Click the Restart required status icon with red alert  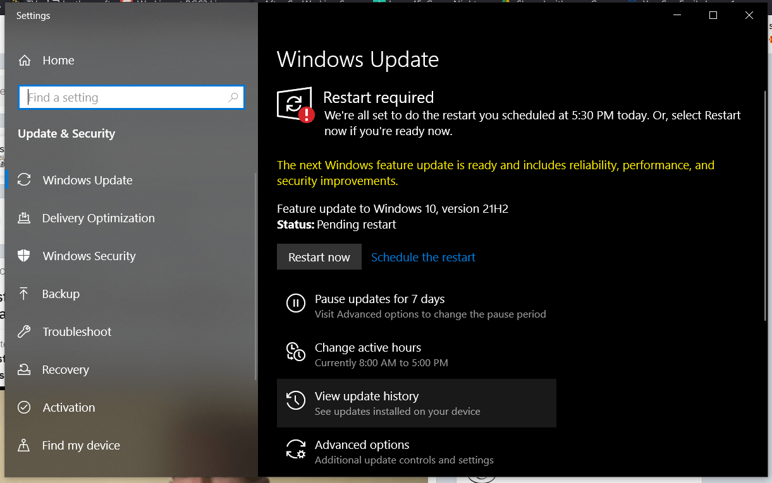click(x=296, y=105)
